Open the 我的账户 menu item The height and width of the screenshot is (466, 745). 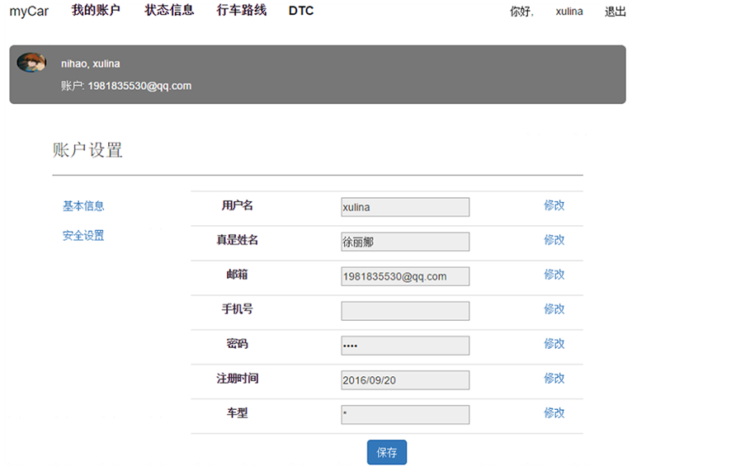[96, 11]
